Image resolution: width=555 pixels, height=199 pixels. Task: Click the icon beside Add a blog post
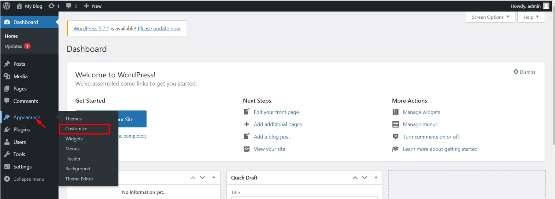coord(246,137)
